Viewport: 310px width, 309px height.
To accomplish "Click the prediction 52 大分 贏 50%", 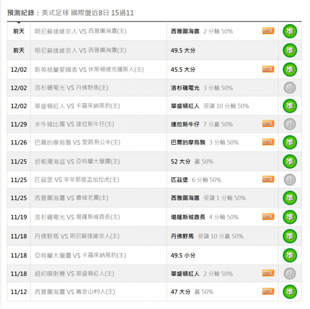I will pyautogui.click(x=192, y=162).
